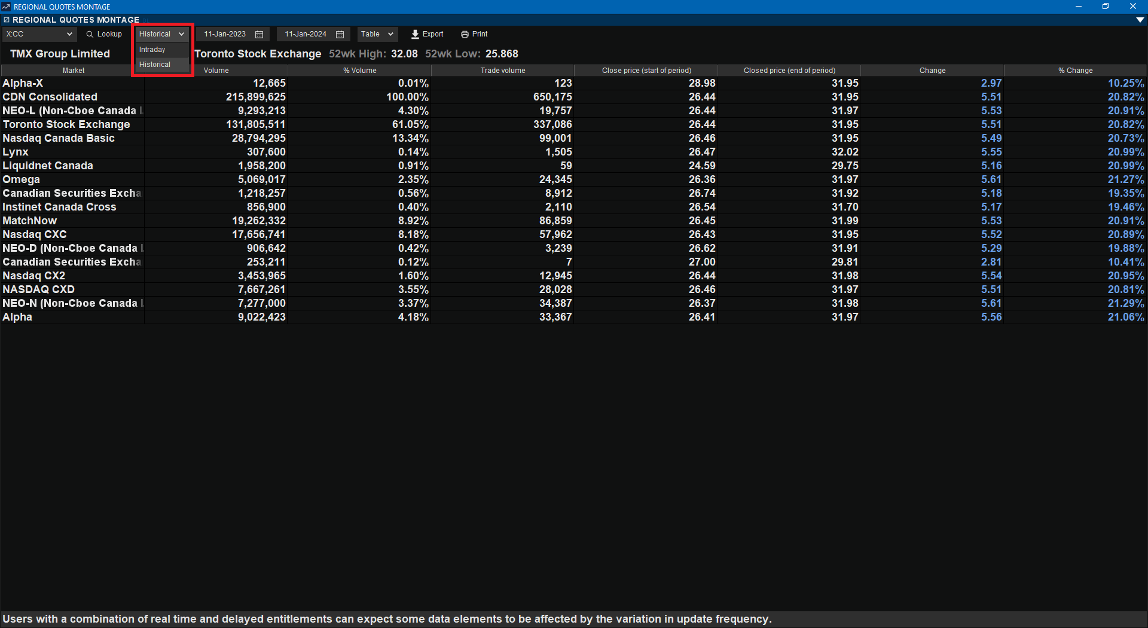This screenshot has width=1148, height=628.
Task: Sort by Change column header
Action: pos(932,71)
